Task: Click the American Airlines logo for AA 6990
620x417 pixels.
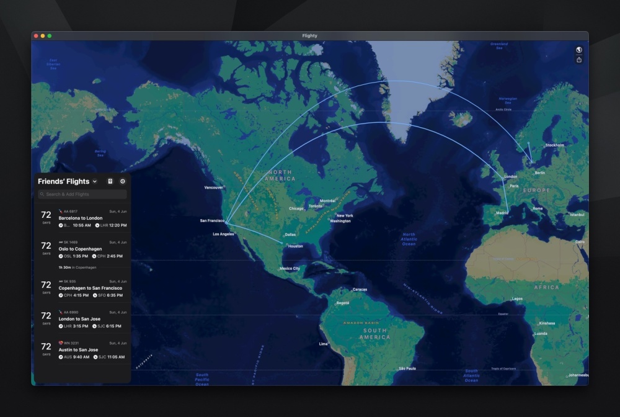Action: 61,312
